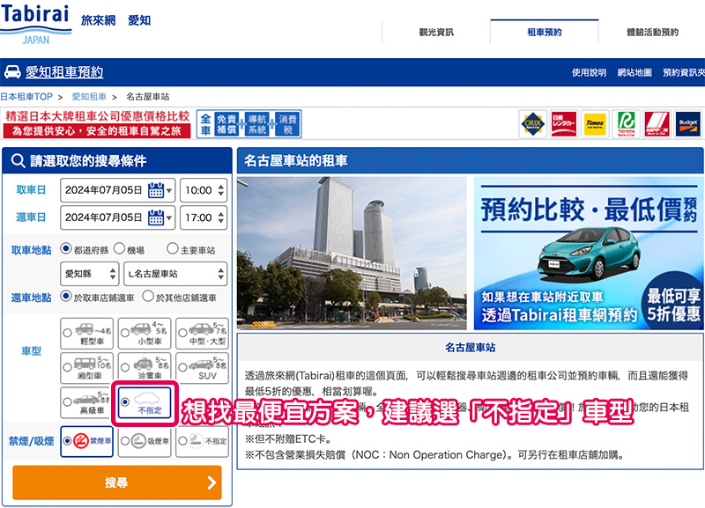
Task: Open the 預約比較·最低價 promo banner
Action: (589, 253)
